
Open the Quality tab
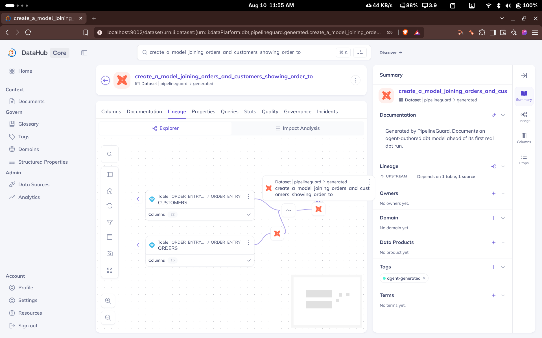270,112
